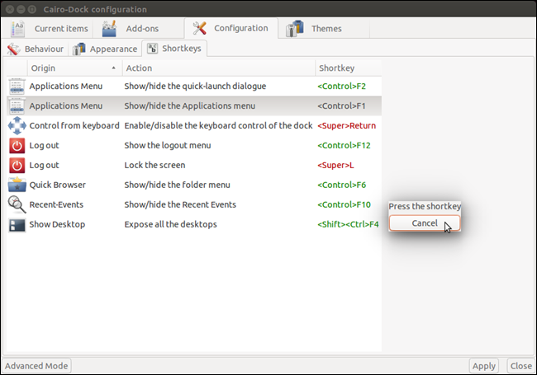Click Applications Menu icon in quick-launch row
Image resolution: width=537 pixels, height=375 pixels.
coord(17,86)
